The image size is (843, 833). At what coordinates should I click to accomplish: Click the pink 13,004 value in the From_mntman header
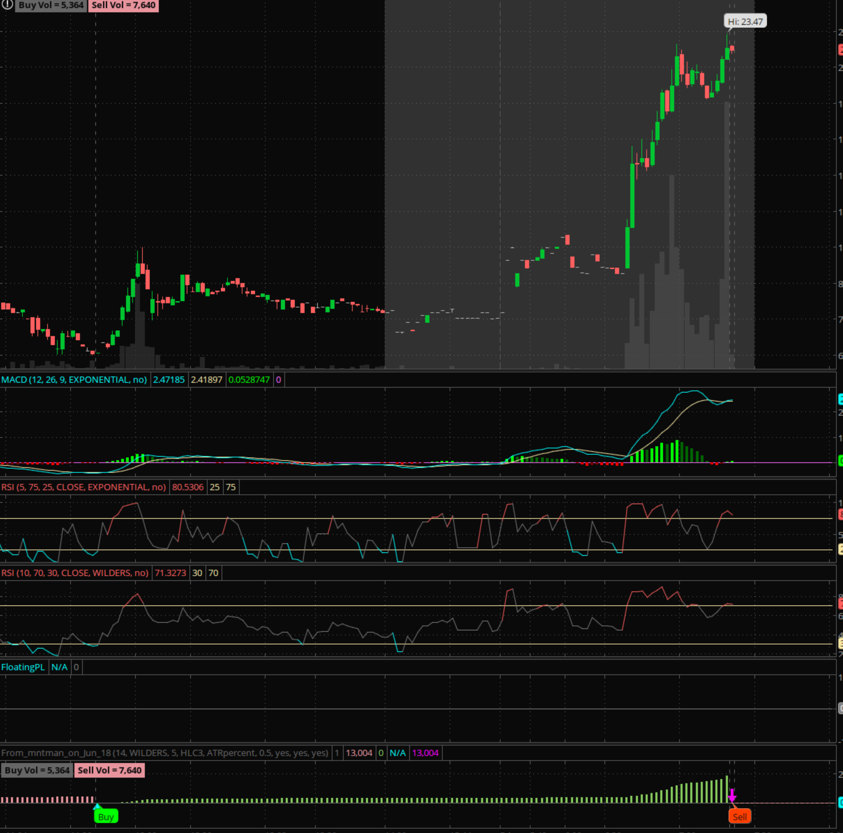(359, 753)
